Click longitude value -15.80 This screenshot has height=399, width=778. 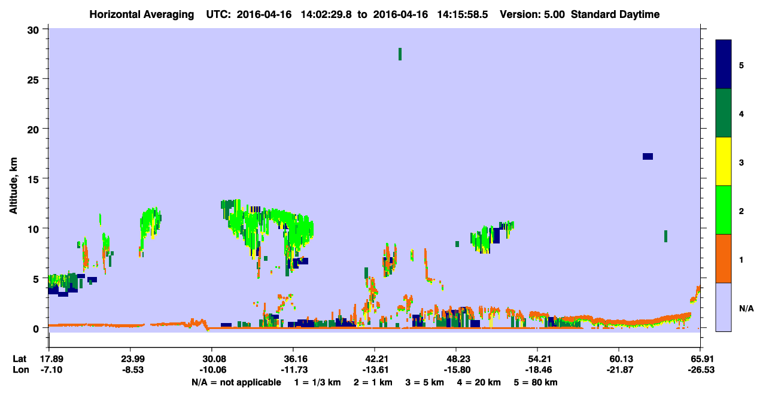tap(456, 370)
